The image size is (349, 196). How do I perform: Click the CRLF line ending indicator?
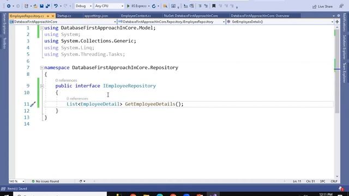tap(334, 181)
